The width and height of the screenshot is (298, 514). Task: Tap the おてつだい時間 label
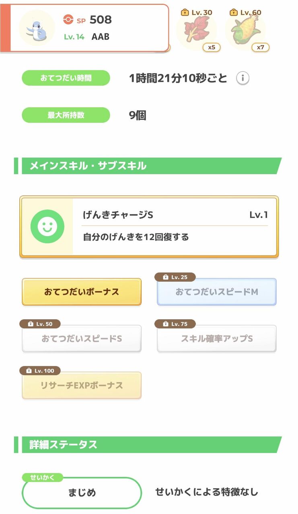[66, 78]
